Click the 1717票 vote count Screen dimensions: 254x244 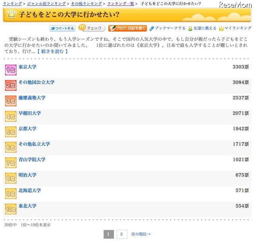pos(241,144)
